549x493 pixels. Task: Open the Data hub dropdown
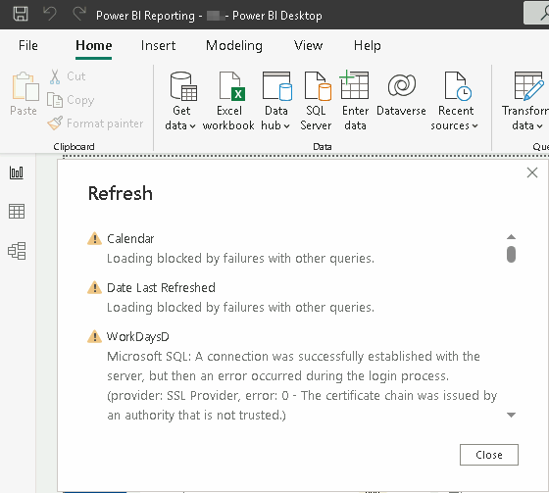point(275,101)
